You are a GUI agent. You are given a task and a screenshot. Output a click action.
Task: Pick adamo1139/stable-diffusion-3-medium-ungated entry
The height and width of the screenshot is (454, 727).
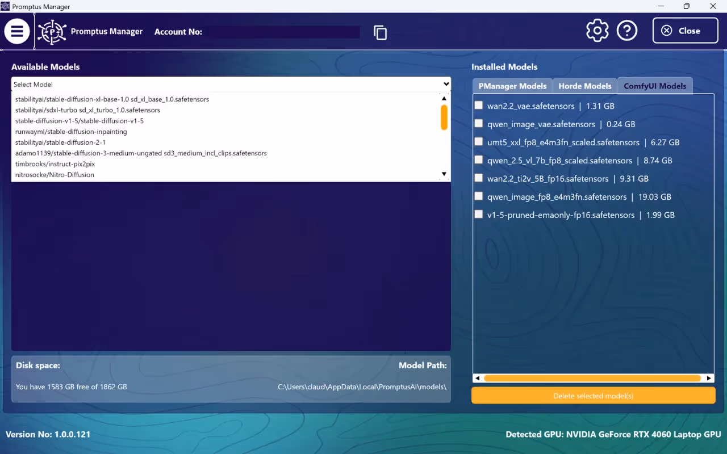[141, 153]
